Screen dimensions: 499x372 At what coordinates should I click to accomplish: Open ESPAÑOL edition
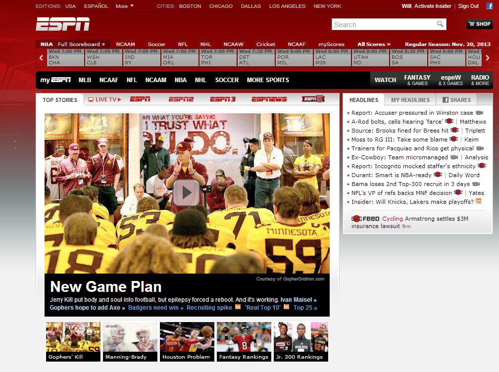click(x=96, y=6)
